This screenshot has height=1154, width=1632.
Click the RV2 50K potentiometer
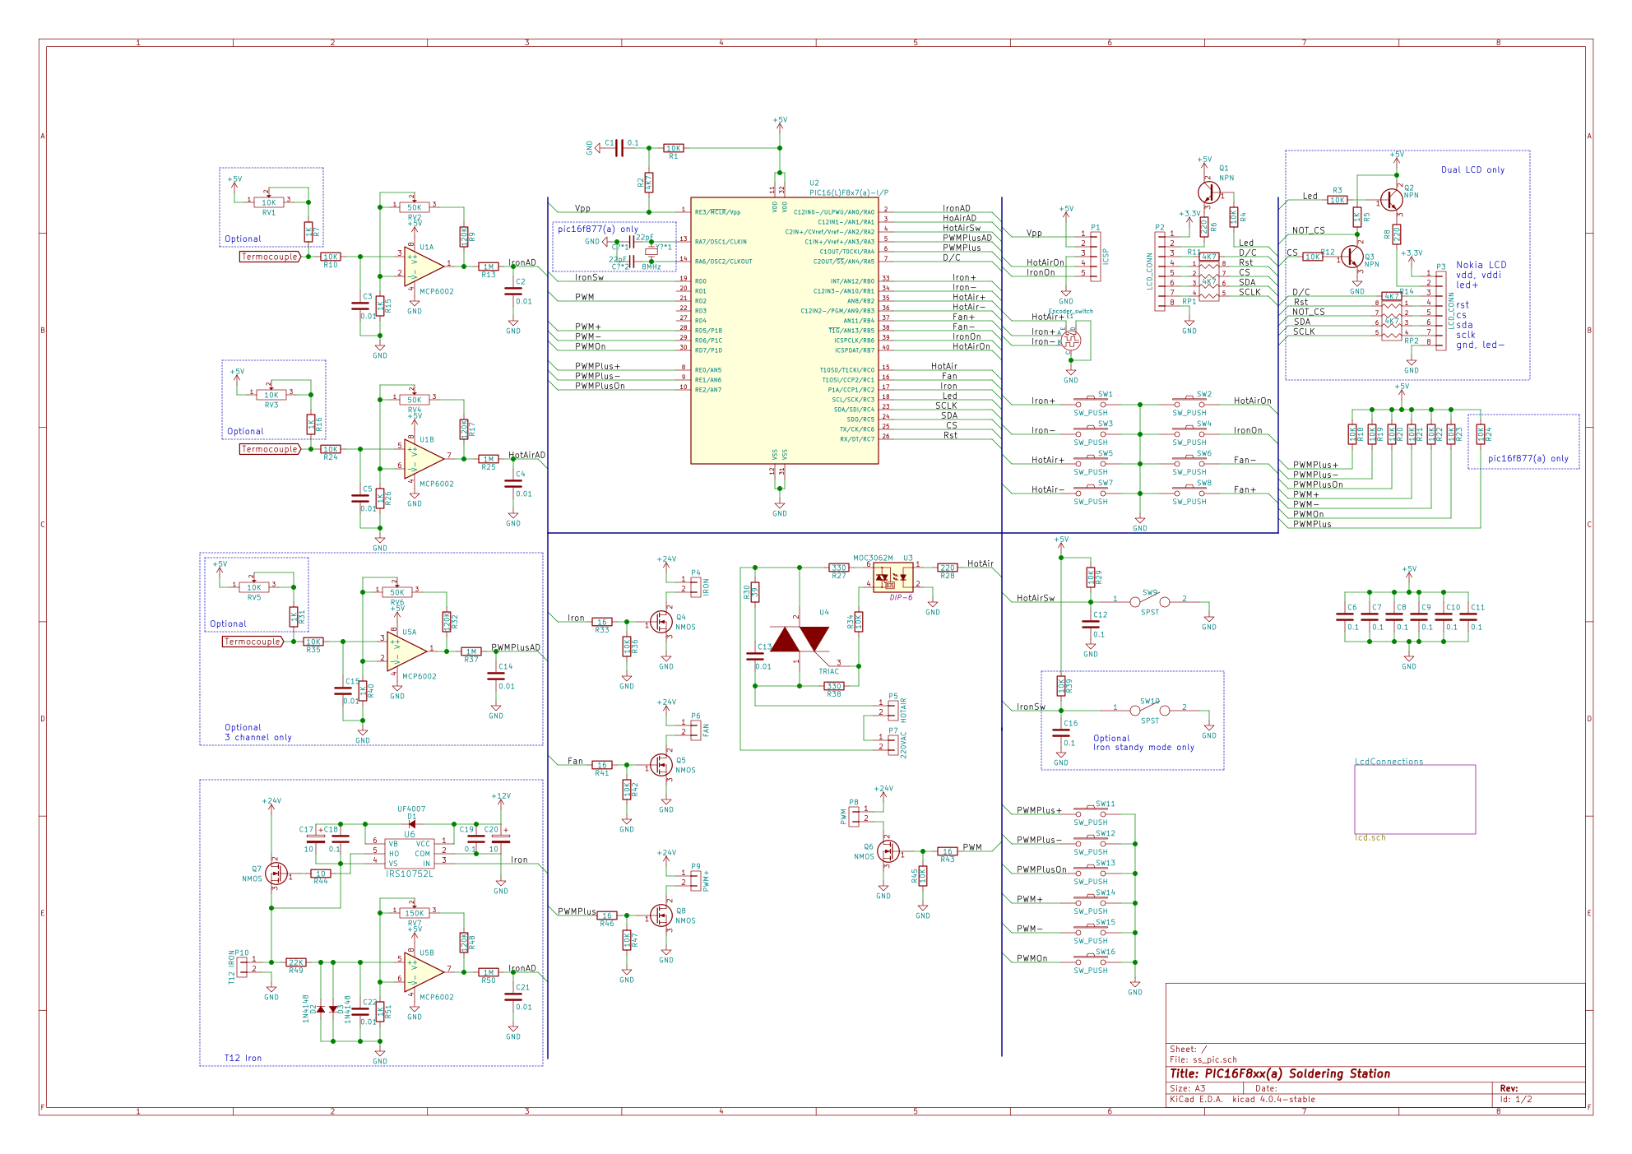414,207
